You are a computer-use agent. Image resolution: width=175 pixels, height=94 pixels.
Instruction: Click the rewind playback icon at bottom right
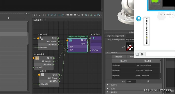pyautogui.click(x=173, y=91)
